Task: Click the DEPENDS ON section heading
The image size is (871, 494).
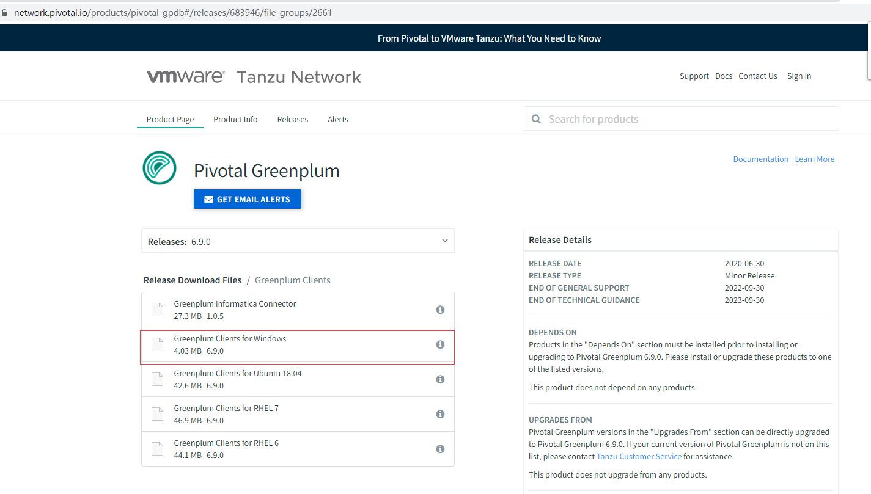Action: [x=553, y=333]
